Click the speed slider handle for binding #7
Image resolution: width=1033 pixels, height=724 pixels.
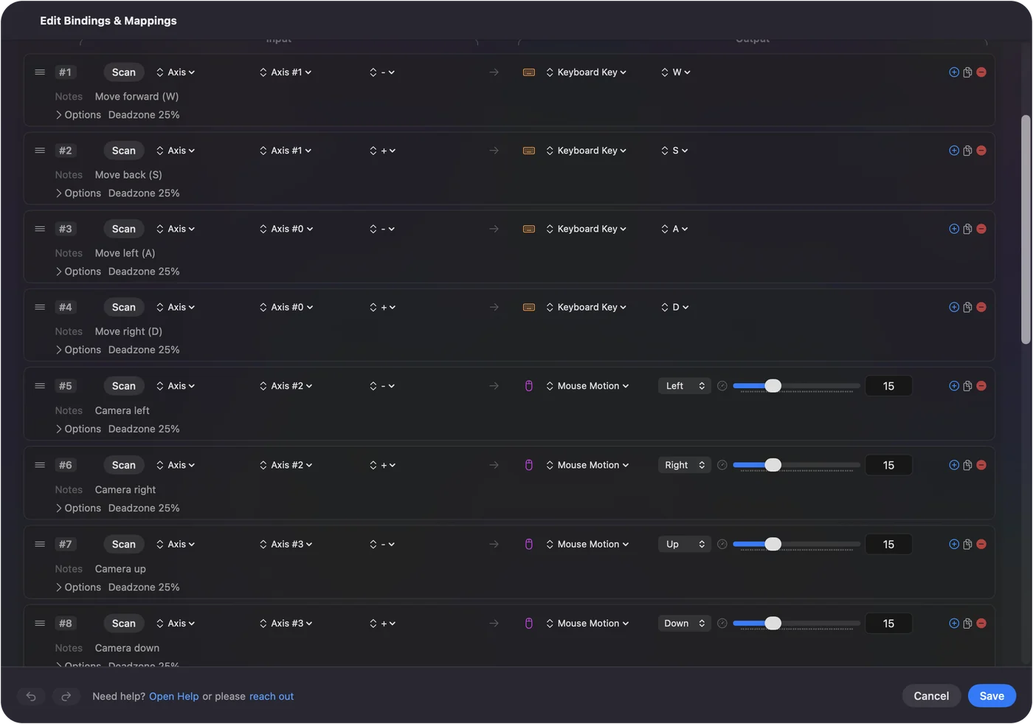tap(773, 544)
